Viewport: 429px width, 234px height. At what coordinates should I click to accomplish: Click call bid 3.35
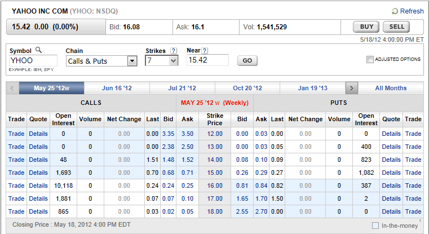point(168,134)
